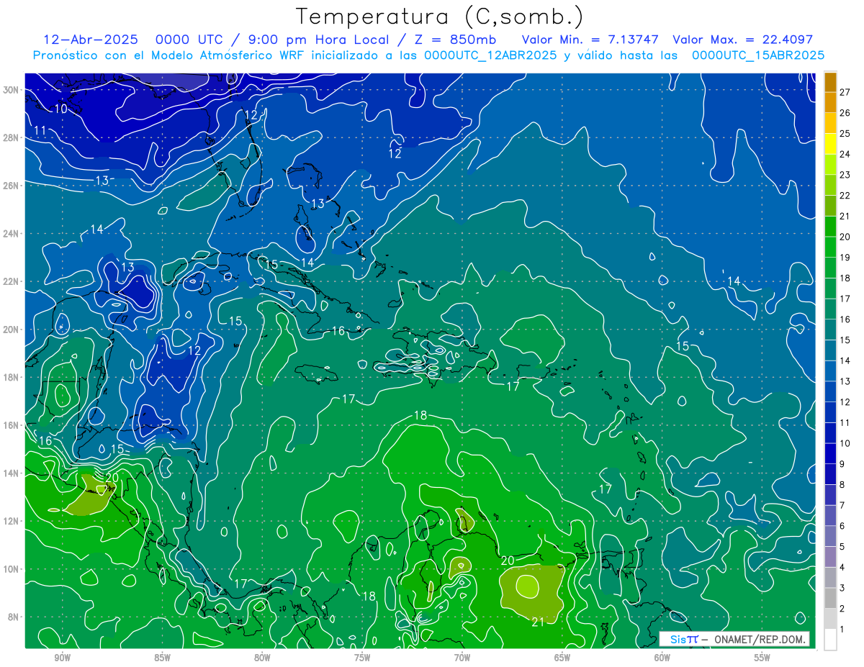The width and height of the screenshot is (864, 667).
Task: Click the '18N' latitude axis label
Action: click(12, 377)
